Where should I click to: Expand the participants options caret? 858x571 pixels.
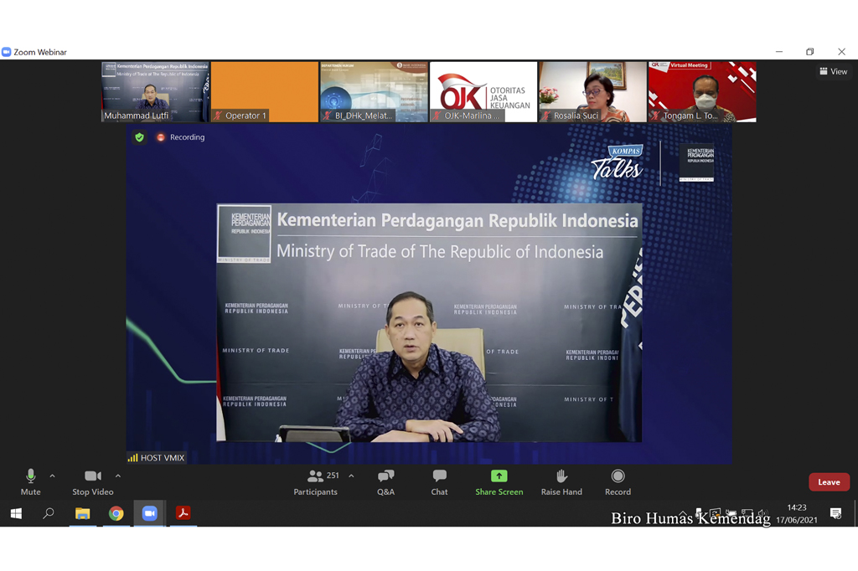351,476
